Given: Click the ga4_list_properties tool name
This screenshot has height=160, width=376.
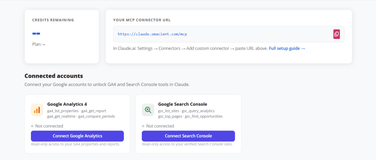Looking at the screenshot, I should coord(63,110).
